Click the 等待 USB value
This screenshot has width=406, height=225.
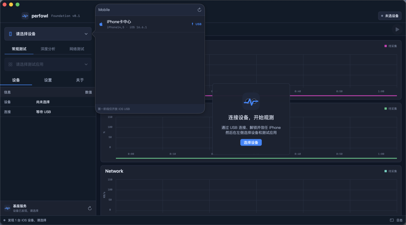coord(43,112)
